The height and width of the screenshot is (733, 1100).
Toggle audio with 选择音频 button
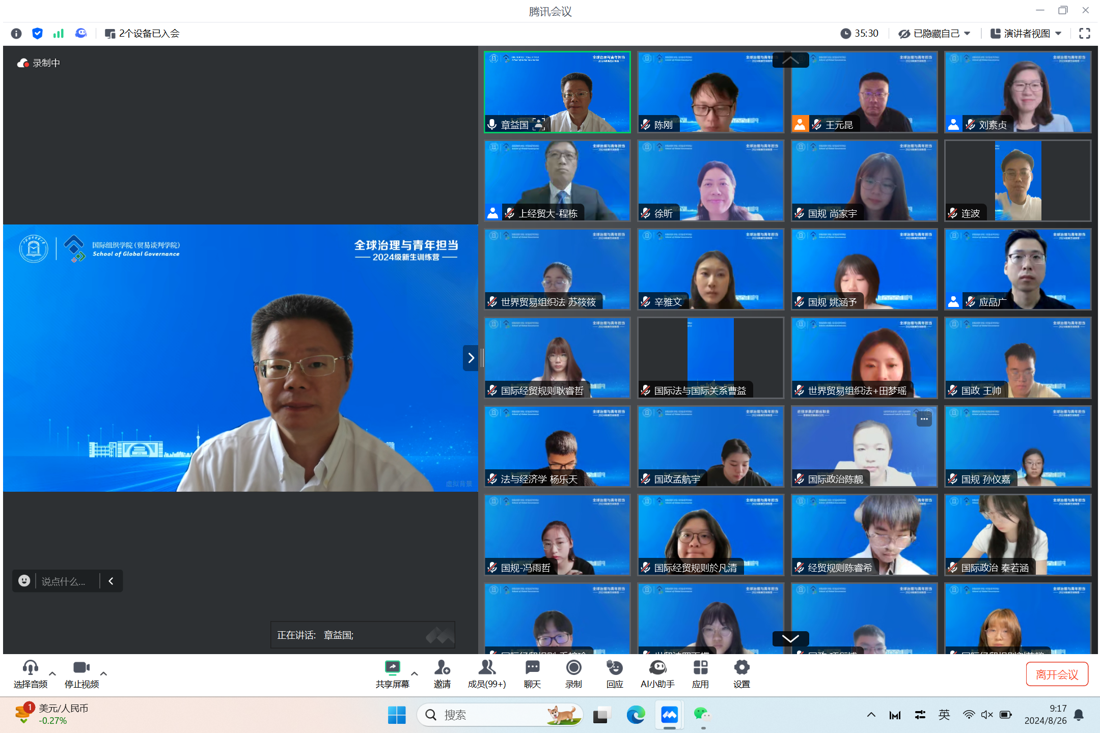30,668
